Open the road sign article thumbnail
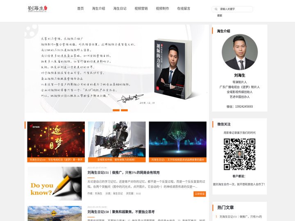Image resolution: width=295 pixels, height=221 pixels. coord(55,214)
